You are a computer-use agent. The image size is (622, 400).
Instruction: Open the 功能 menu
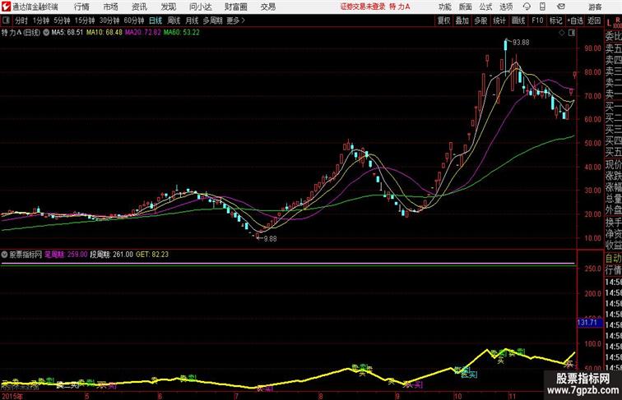click(444, 7)
